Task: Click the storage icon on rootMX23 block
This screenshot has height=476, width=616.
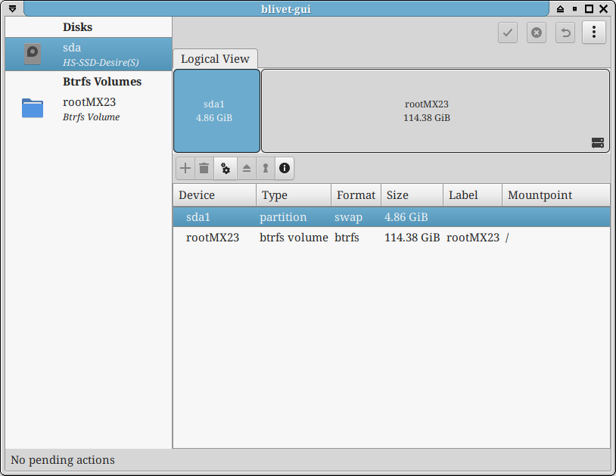Action: click(598, 143)
